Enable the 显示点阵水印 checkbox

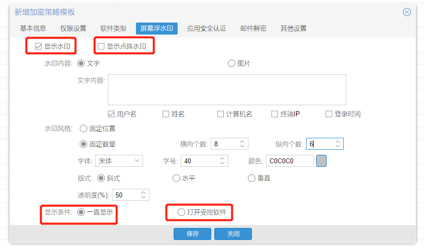click(x=101, y=47)
